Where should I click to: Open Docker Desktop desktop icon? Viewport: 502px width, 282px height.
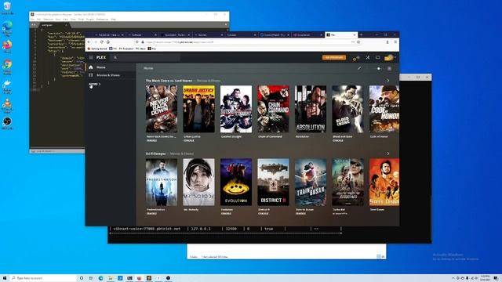[x=7, y=86]
